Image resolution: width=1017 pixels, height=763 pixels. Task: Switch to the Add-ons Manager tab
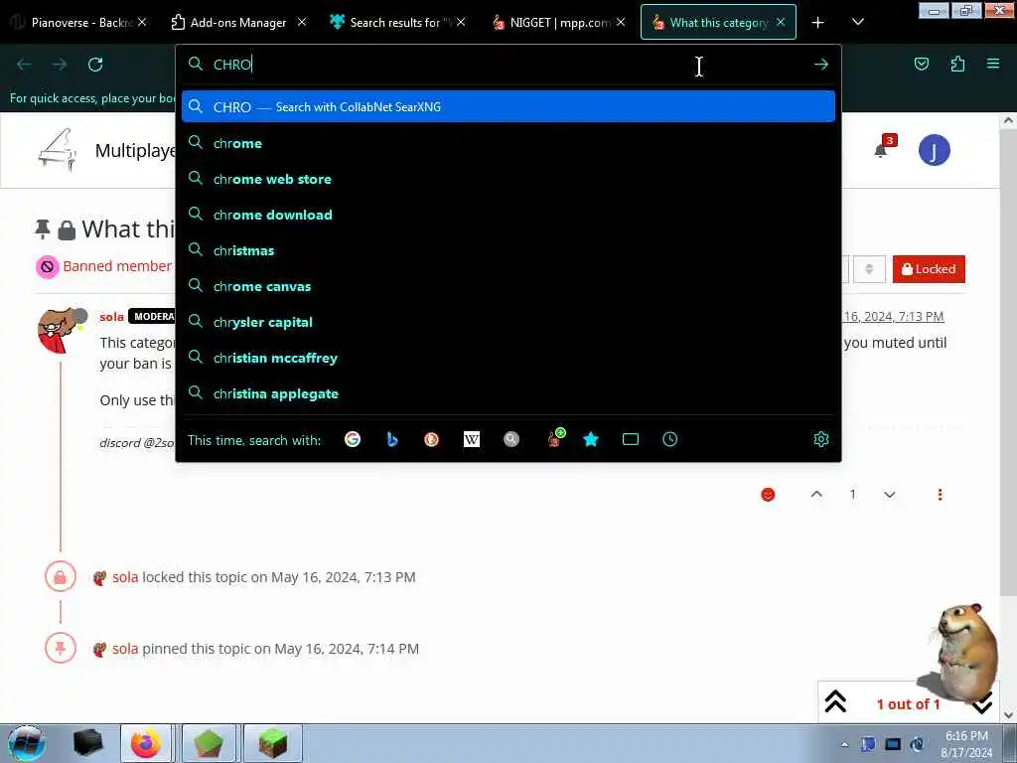237,22
